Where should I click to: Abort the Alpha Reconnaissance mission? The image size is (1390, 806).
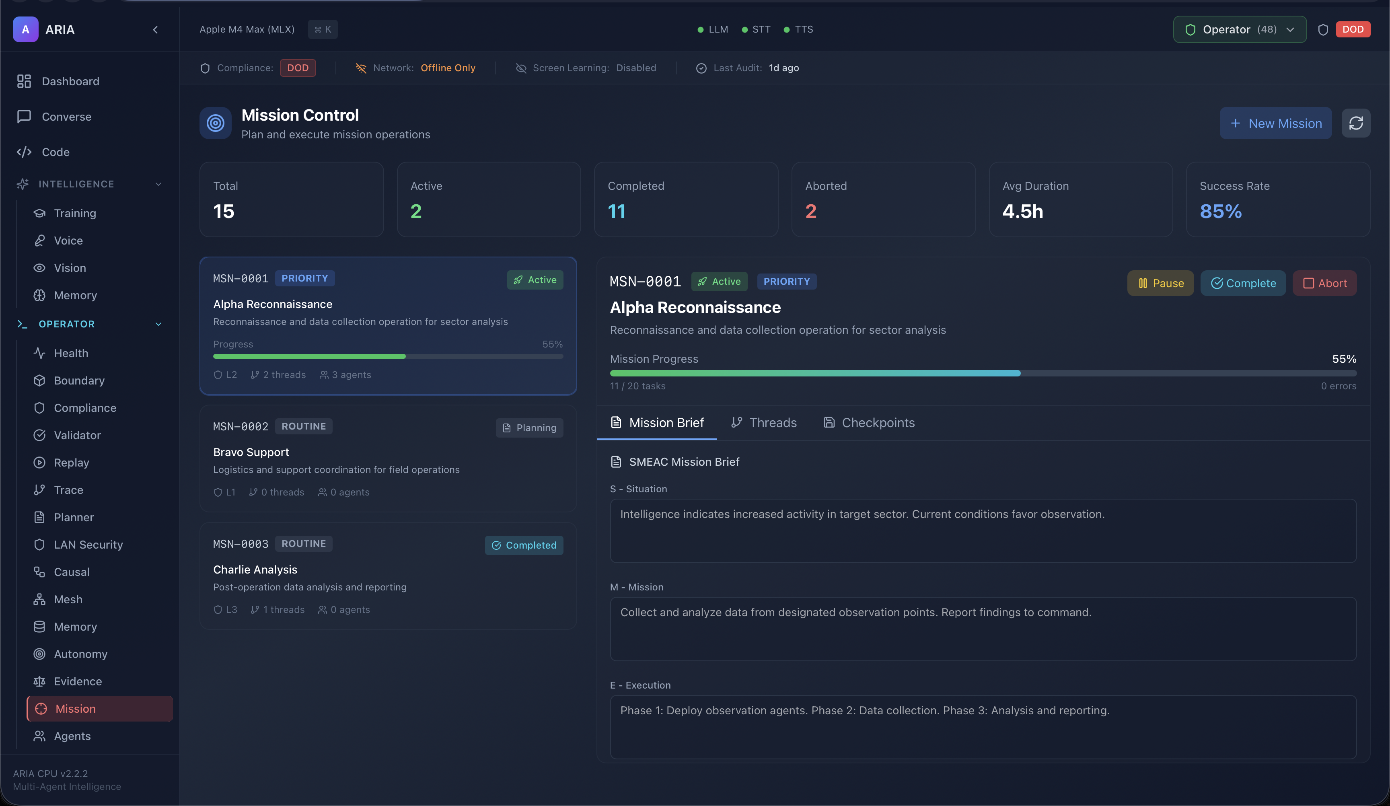[x=1325, y=283]
